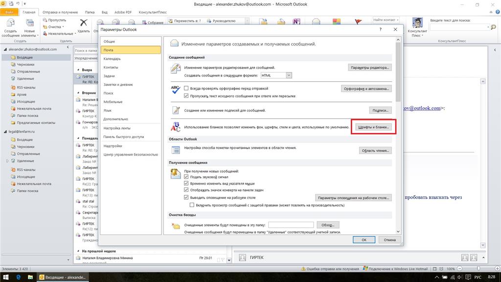The height and width of the screenshot is (282, 501).
Task: Toggle ignore original message text checkbox
Action: (186, 96)
